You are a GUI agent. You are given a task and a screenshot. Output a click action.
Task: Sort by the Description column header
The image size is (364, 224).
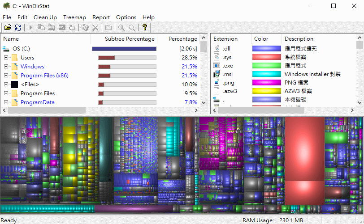[319, 39]
